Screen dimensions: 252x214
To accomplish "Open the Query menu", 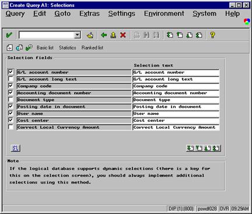I will 15,14.
